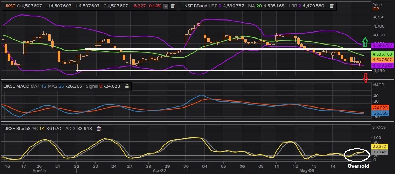Viewport: 395px width, 174px height.
Task: Click the LBB value 4,479.580 in the legend
Action: [x=313, y=6]
